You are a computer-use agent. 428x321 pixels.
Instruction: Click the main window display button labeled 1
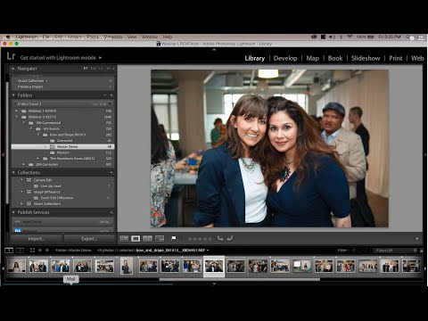coord(9,251)
